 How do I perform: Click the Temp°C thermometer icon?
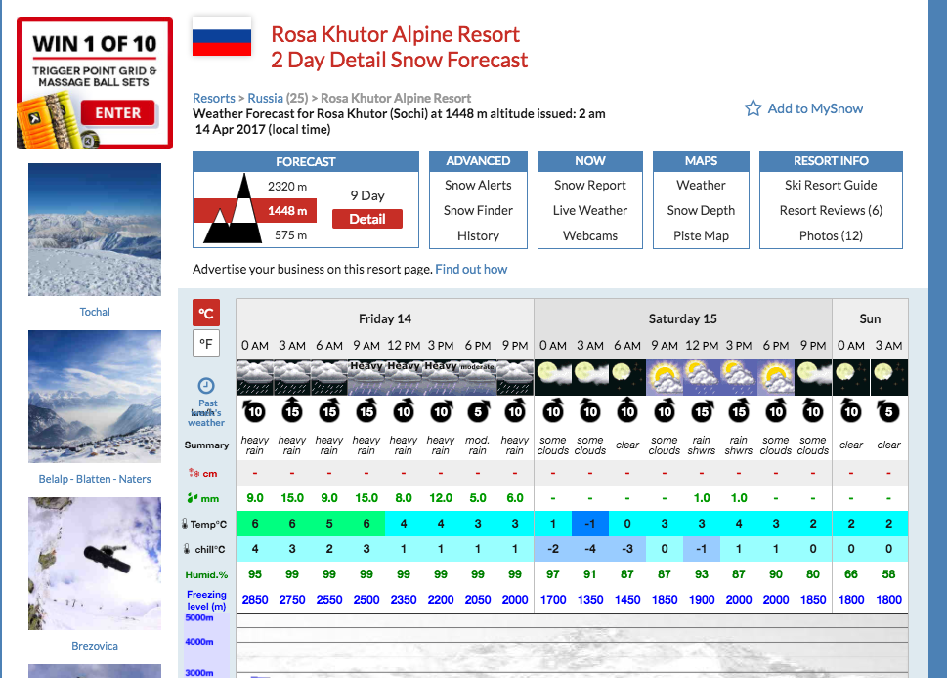coord(185,524)
